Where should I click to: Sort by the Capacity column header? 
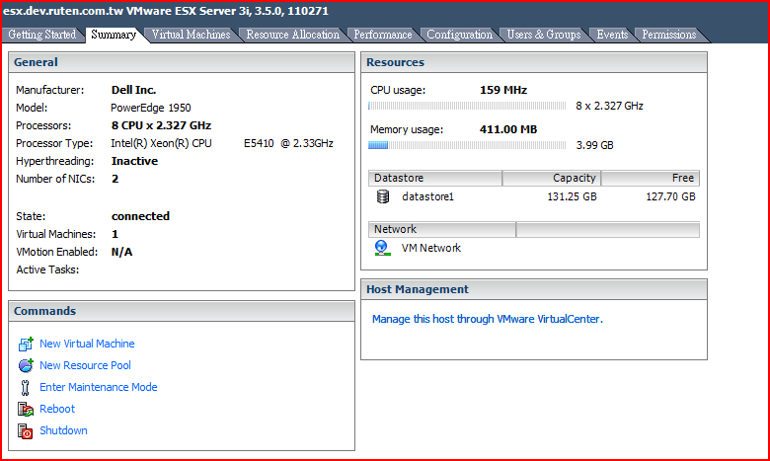[552, 178]
